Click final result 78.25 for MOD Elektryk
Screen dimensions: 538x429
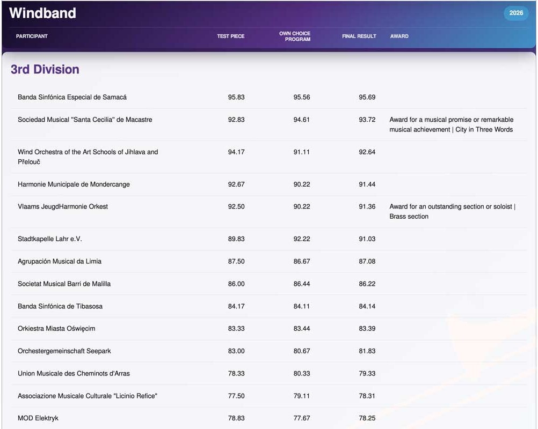click(367, 418)
